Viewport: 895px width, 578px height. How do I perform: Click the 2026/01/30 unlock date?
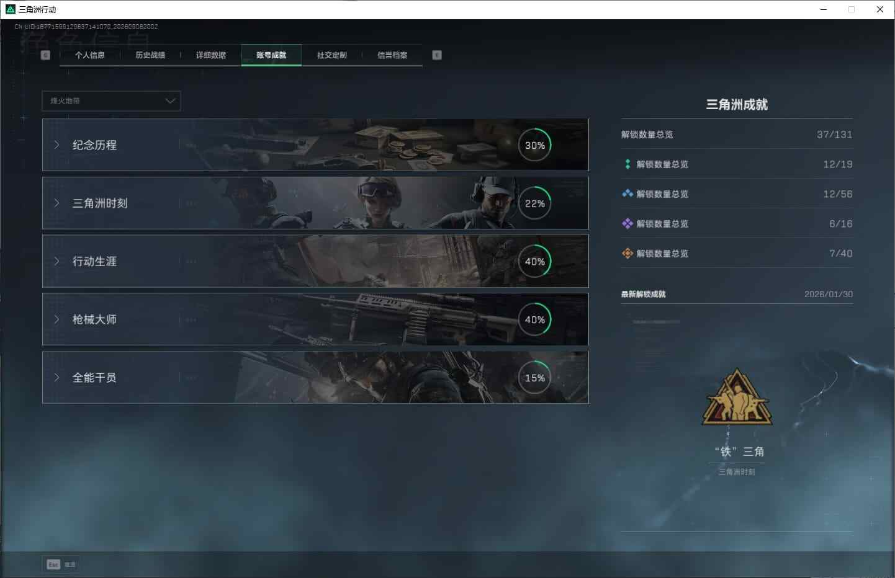coord(828,294)
